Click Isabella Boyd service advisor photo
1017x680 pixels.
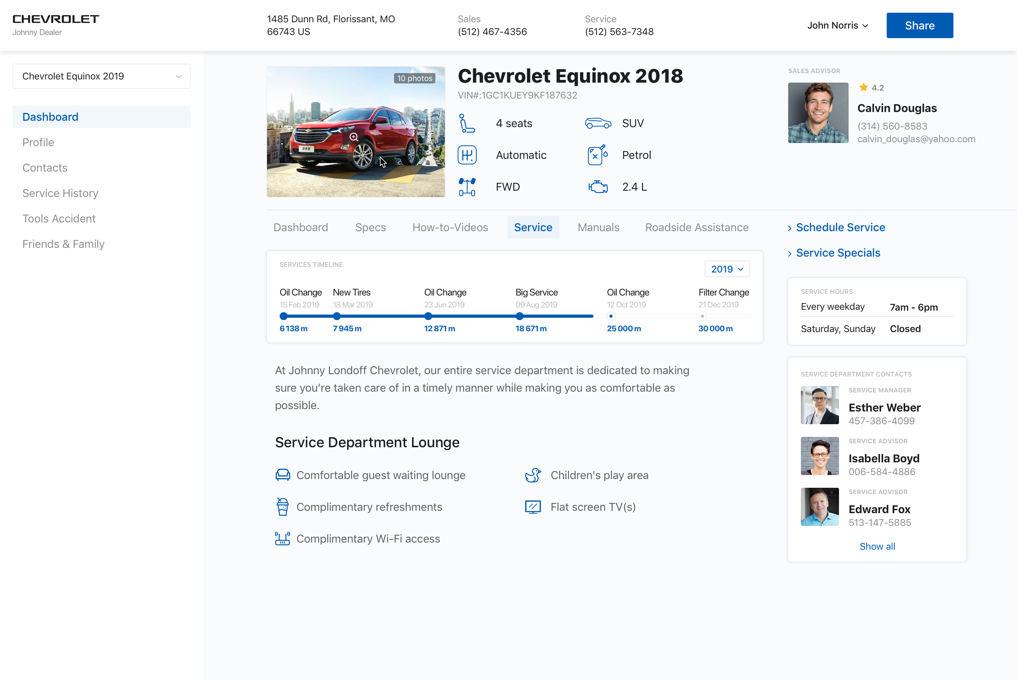pos(820,456)
